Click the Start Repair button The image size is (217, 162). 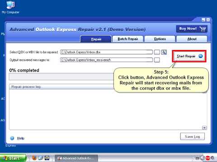(189, 56)
